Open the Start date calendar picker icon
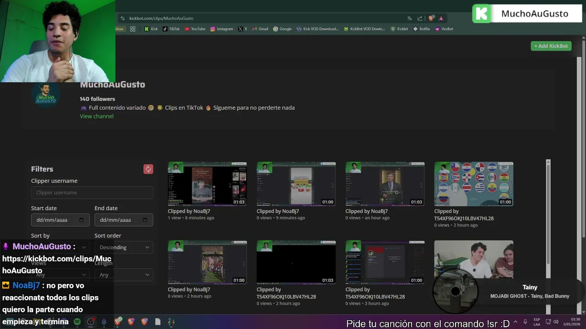 81,220
